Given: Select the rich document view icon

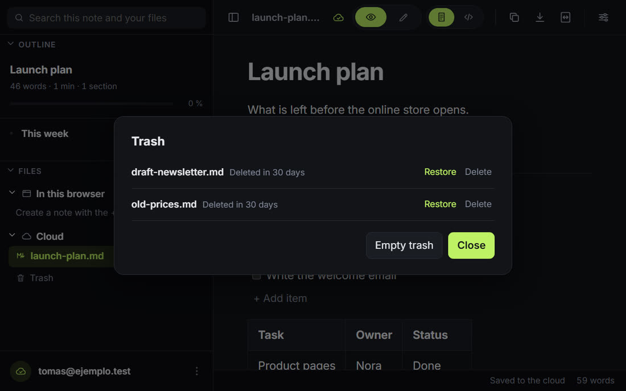Looking at the screenshot, I should click(441, 17).
